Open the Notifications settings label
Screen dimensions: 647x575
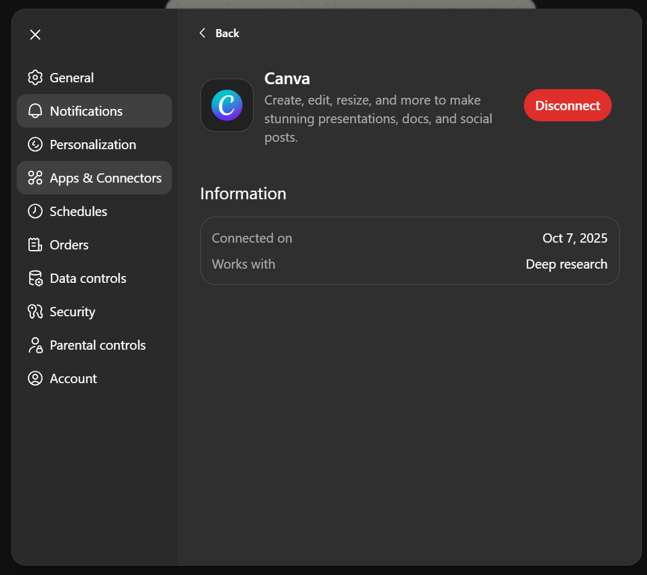pos(86,111)
